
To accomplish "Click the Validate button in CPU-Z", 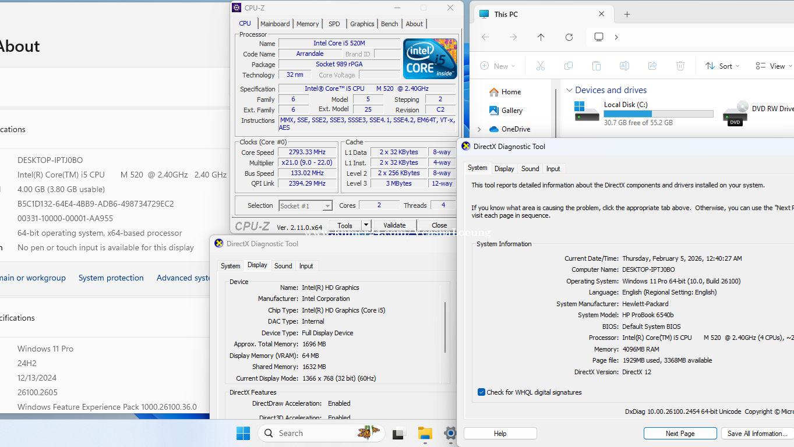I will (x=394, y=225).
